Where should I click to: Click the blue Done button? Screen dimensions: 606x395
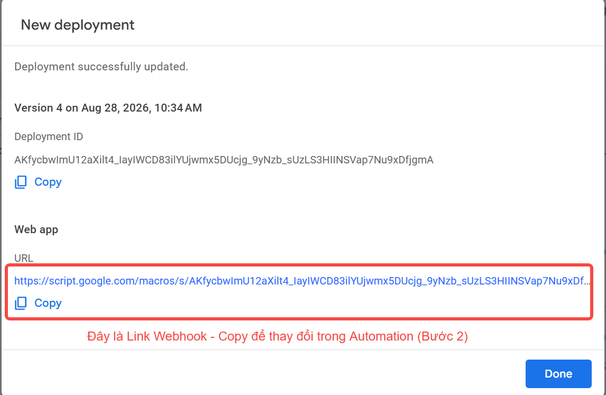[x=558, y=374]
